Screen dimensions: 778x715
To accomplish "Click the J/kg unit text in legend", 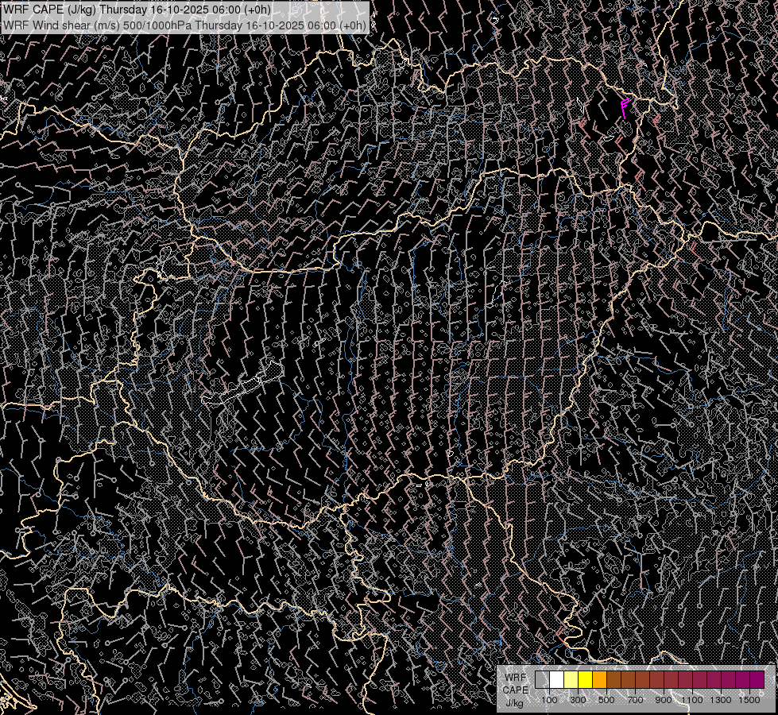I will click(514, 702).
